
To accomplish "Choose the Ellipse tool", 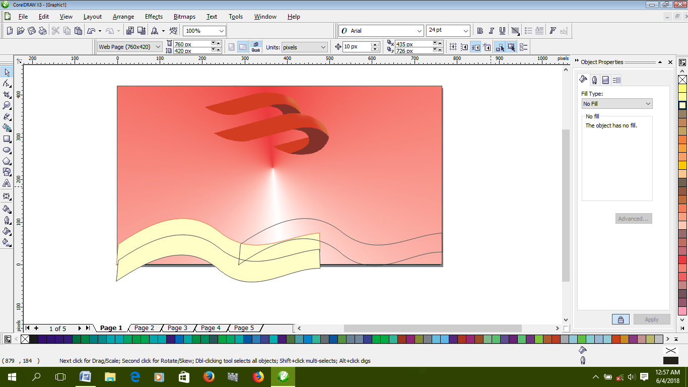I will coord(7,151).
